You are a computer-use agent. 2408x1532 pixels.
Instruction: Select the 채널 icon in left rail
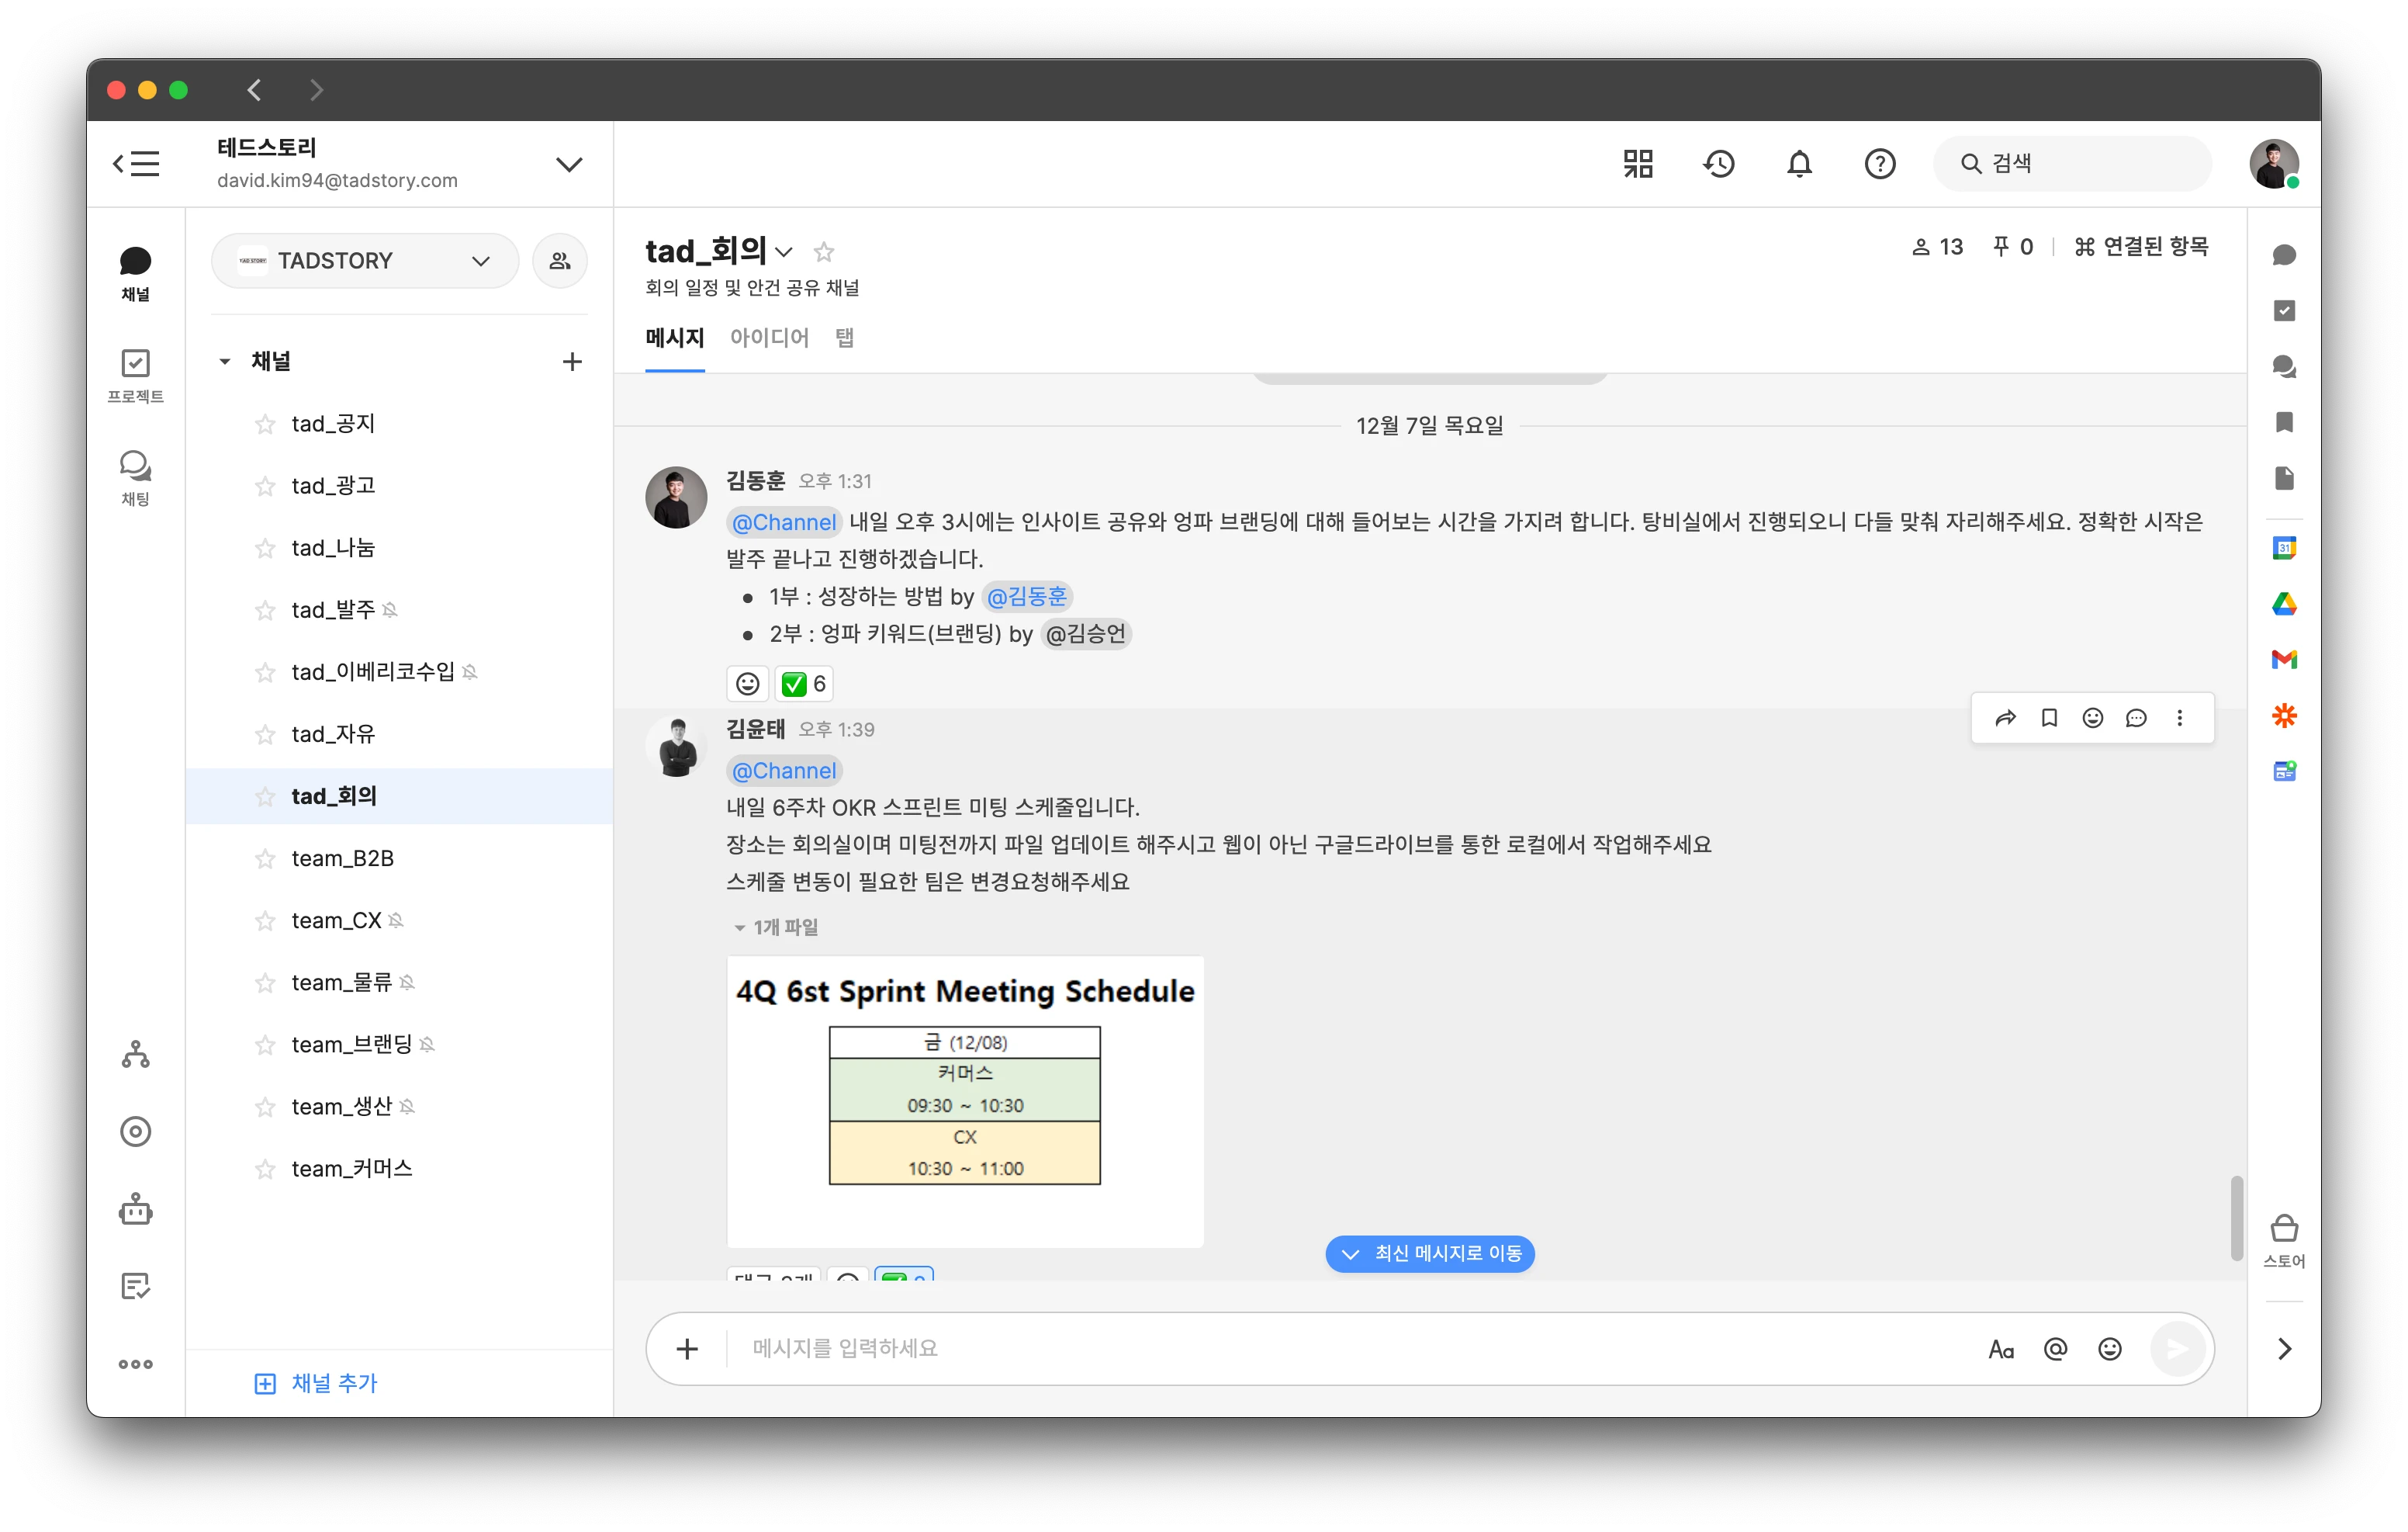135,273
